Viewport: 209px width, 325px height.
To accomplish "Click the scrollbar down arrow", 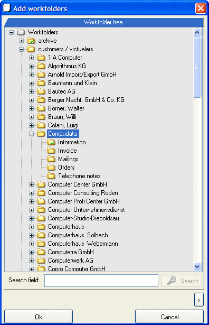I will point(197,266).
